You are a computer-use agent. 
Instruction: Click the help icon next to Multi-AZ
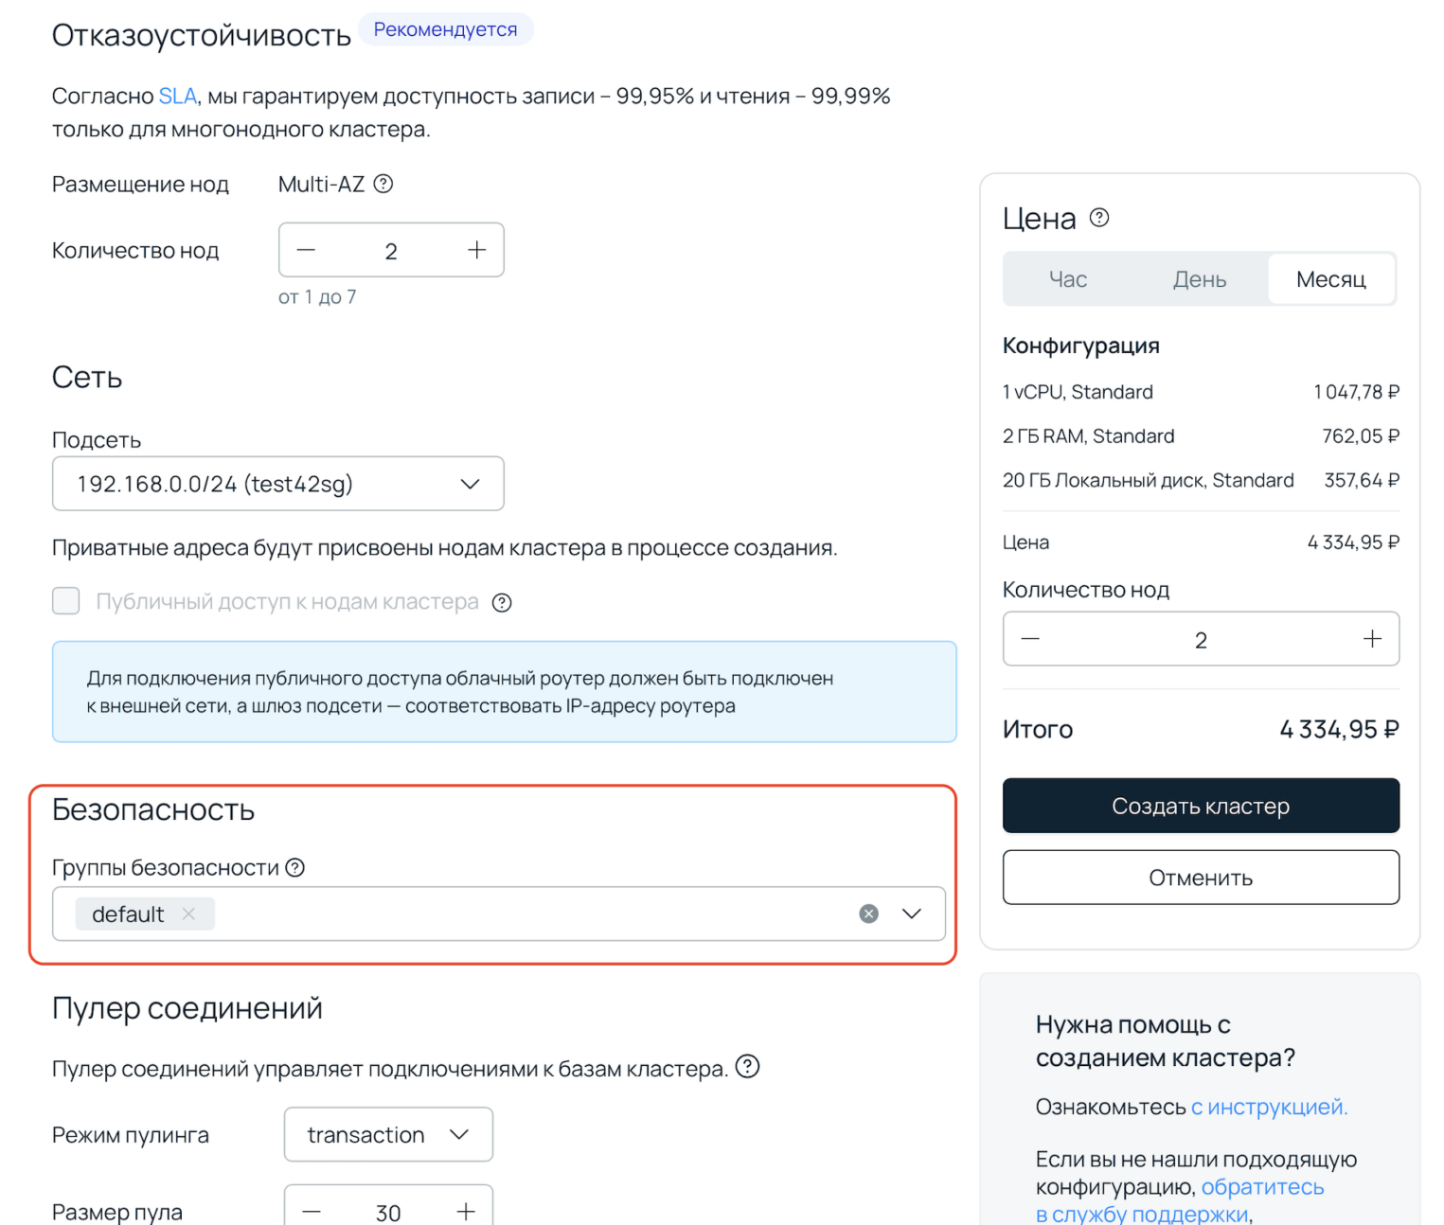383,185
